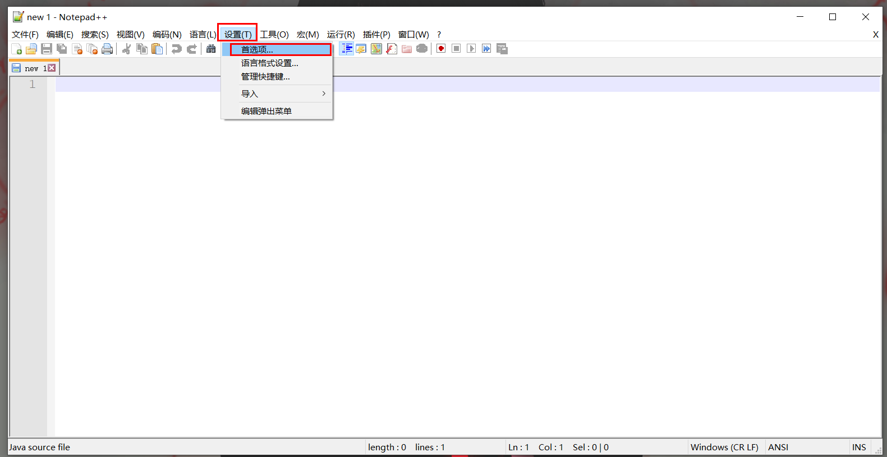Click the Undo arrow icon

point(176,49)
